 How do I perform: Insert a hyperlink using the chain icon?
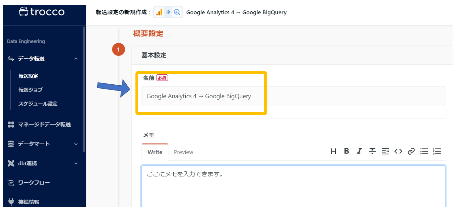[x=411, y=151]
